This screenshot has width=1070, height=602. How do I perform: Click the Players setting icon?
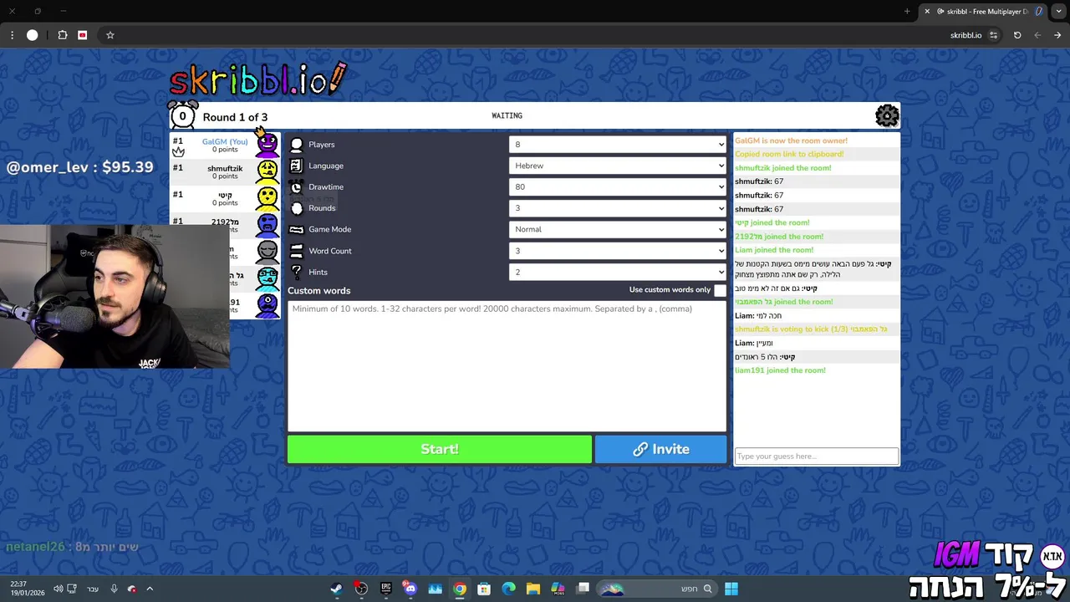coord(296,145)
